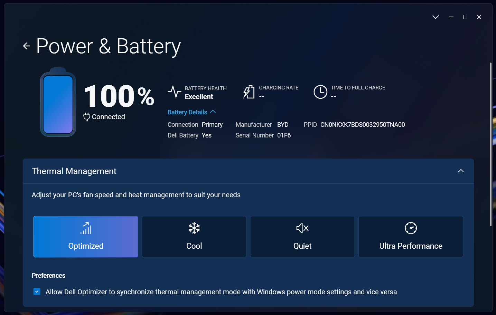Image resolution: width=496 pixels, height=315 pixels.
Task: Click the Connected status text
Action: pos(109,117)
